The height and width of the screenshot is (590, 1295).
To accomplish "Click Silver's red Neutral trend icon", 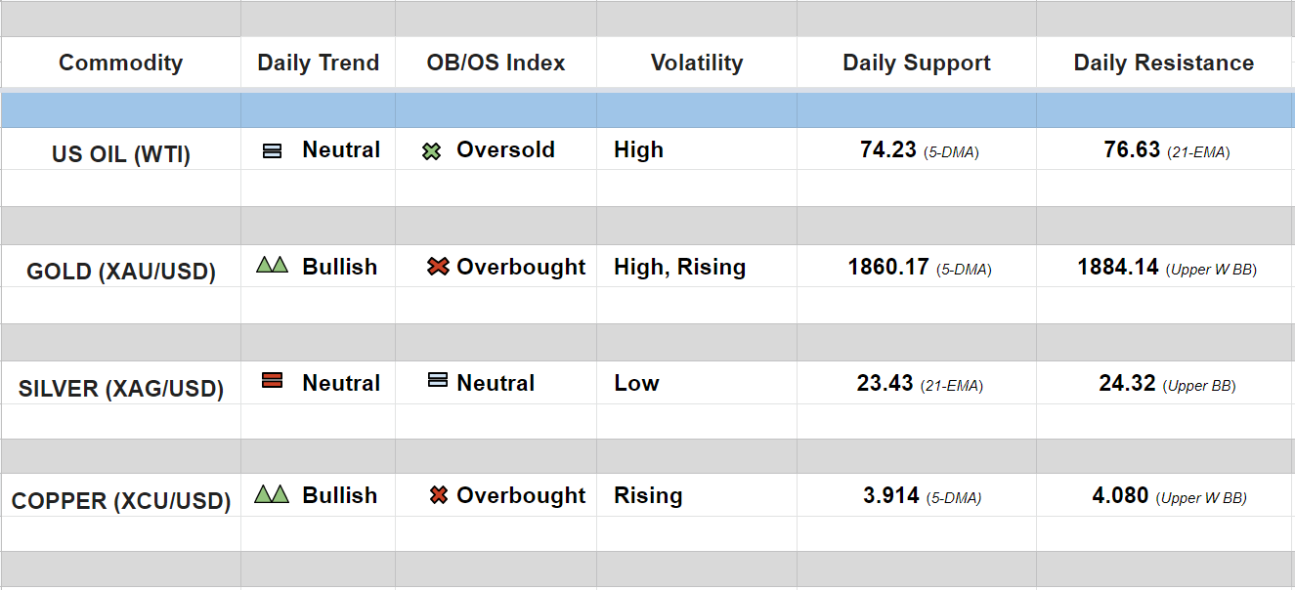I will 273,381.
